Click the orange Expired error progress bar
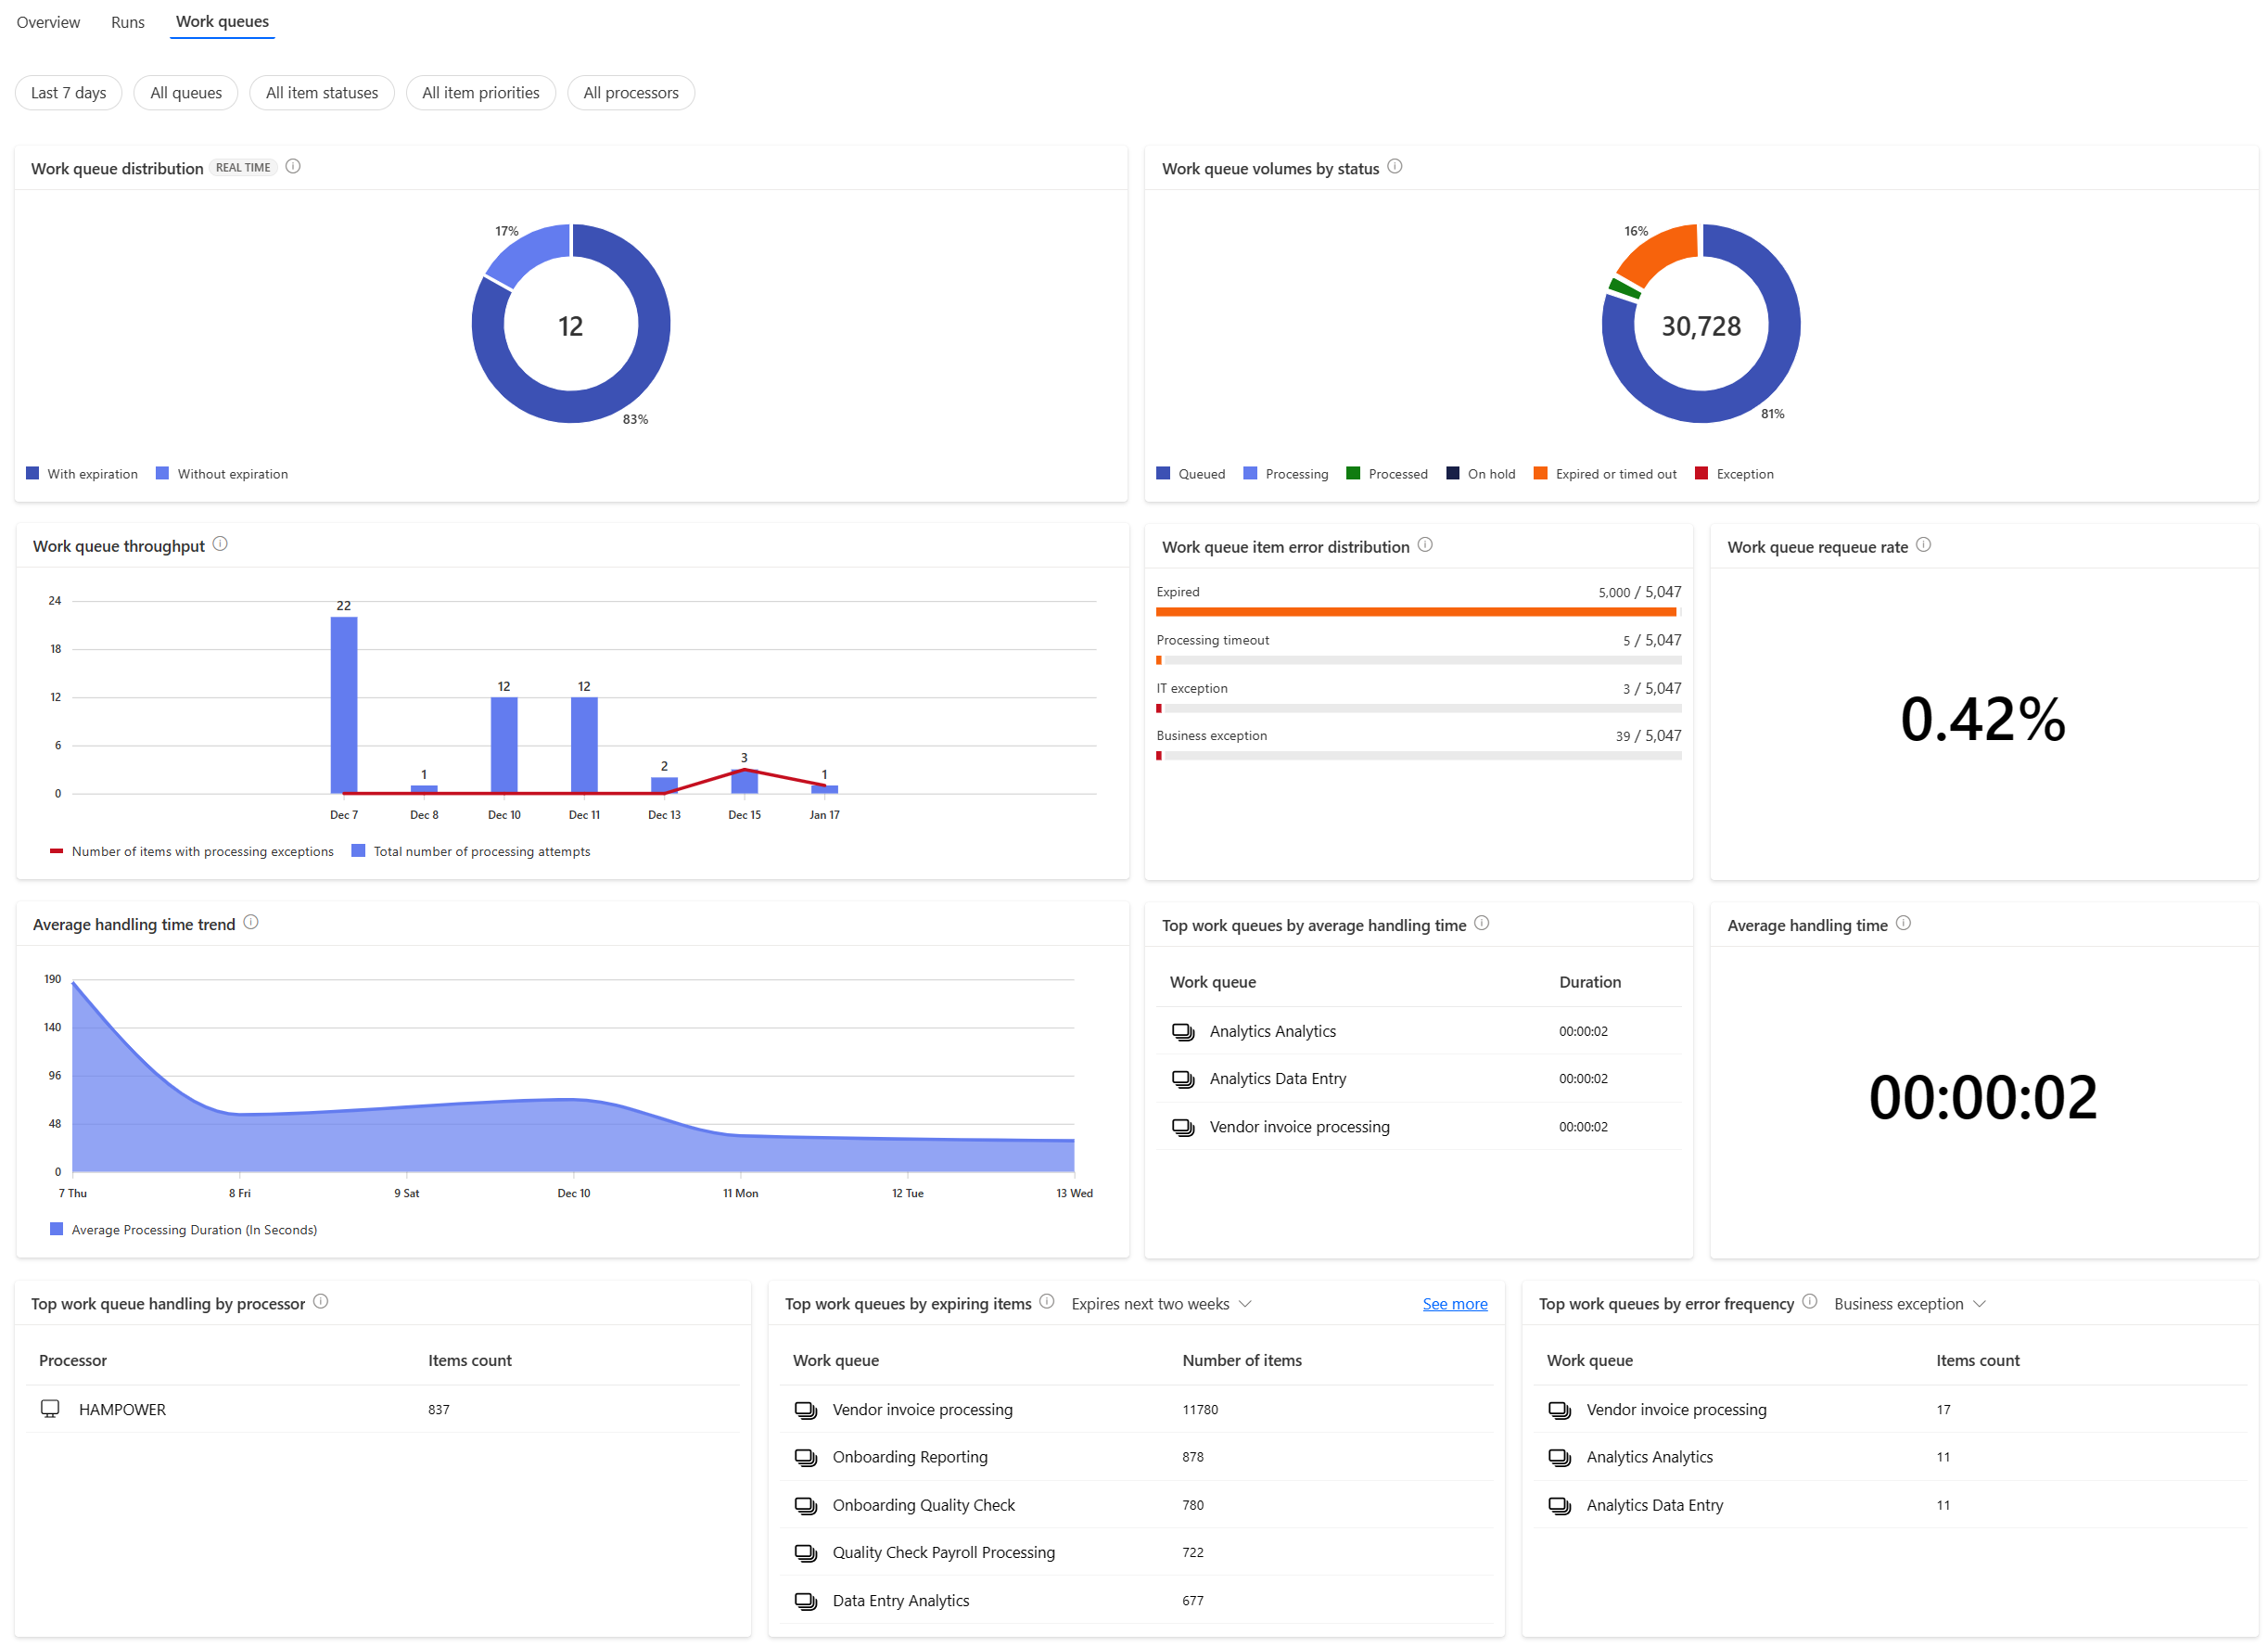The width and height of the screenshot is (2268, 1647). tap(1415, 612)
